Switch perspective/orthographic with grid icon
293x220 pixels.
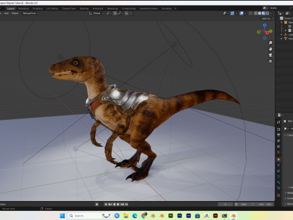pos(270,61)
